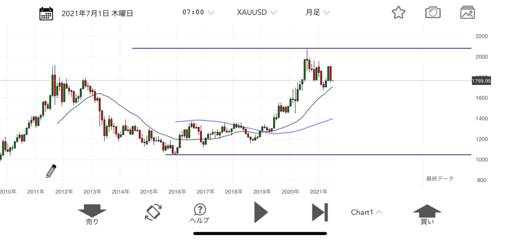Tap the 最終データ label
520x240 pixels.
[440, 179]
